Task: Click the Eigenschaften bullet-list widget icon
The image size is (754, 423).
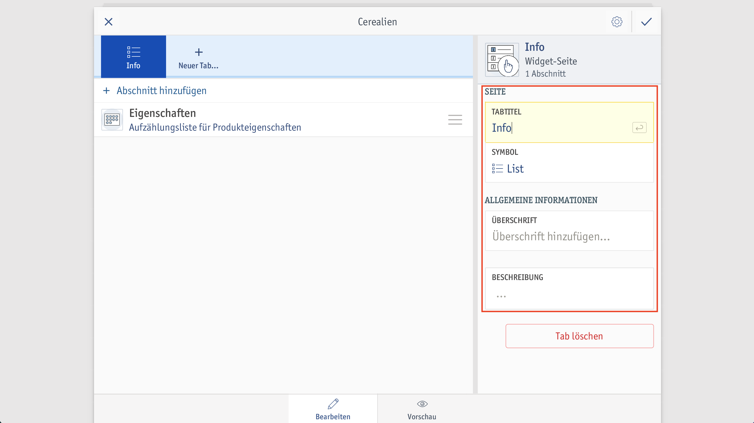Action: 112,120
